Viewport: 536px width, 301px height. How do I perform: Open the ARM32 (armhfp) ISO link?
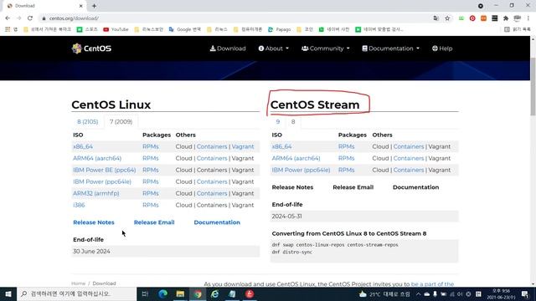click(x=96, y=193)
